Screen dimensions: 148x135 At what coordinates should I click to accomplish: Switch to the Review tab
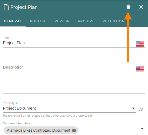point(62,21)
